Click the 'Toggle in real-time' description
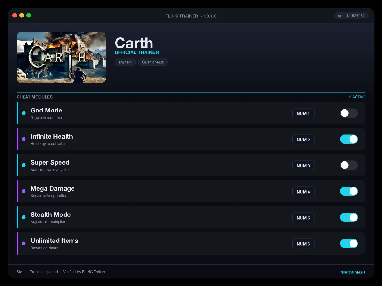The width and height of the screenshot is (382, 286). tap(46, 118)
